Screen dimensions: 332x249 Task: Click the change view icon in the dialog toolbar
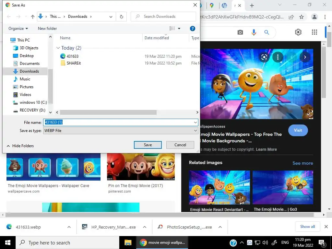(x=172, y=29)
